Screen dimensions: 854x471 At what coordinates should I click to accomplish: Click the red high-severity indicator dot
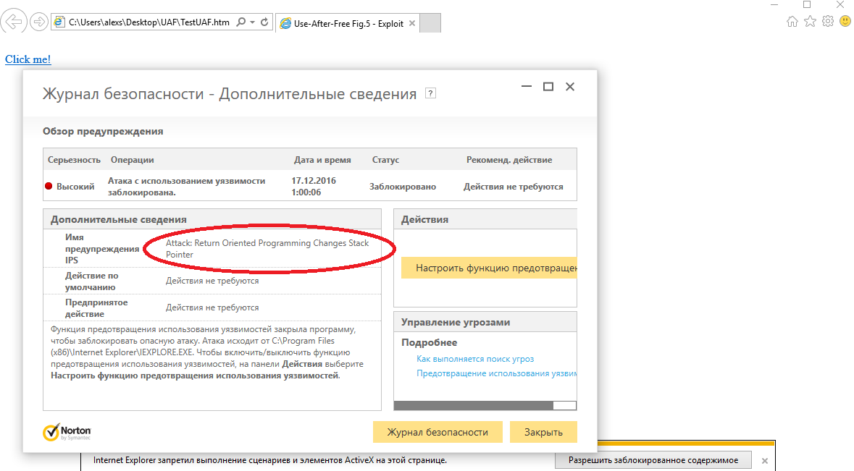49,186
